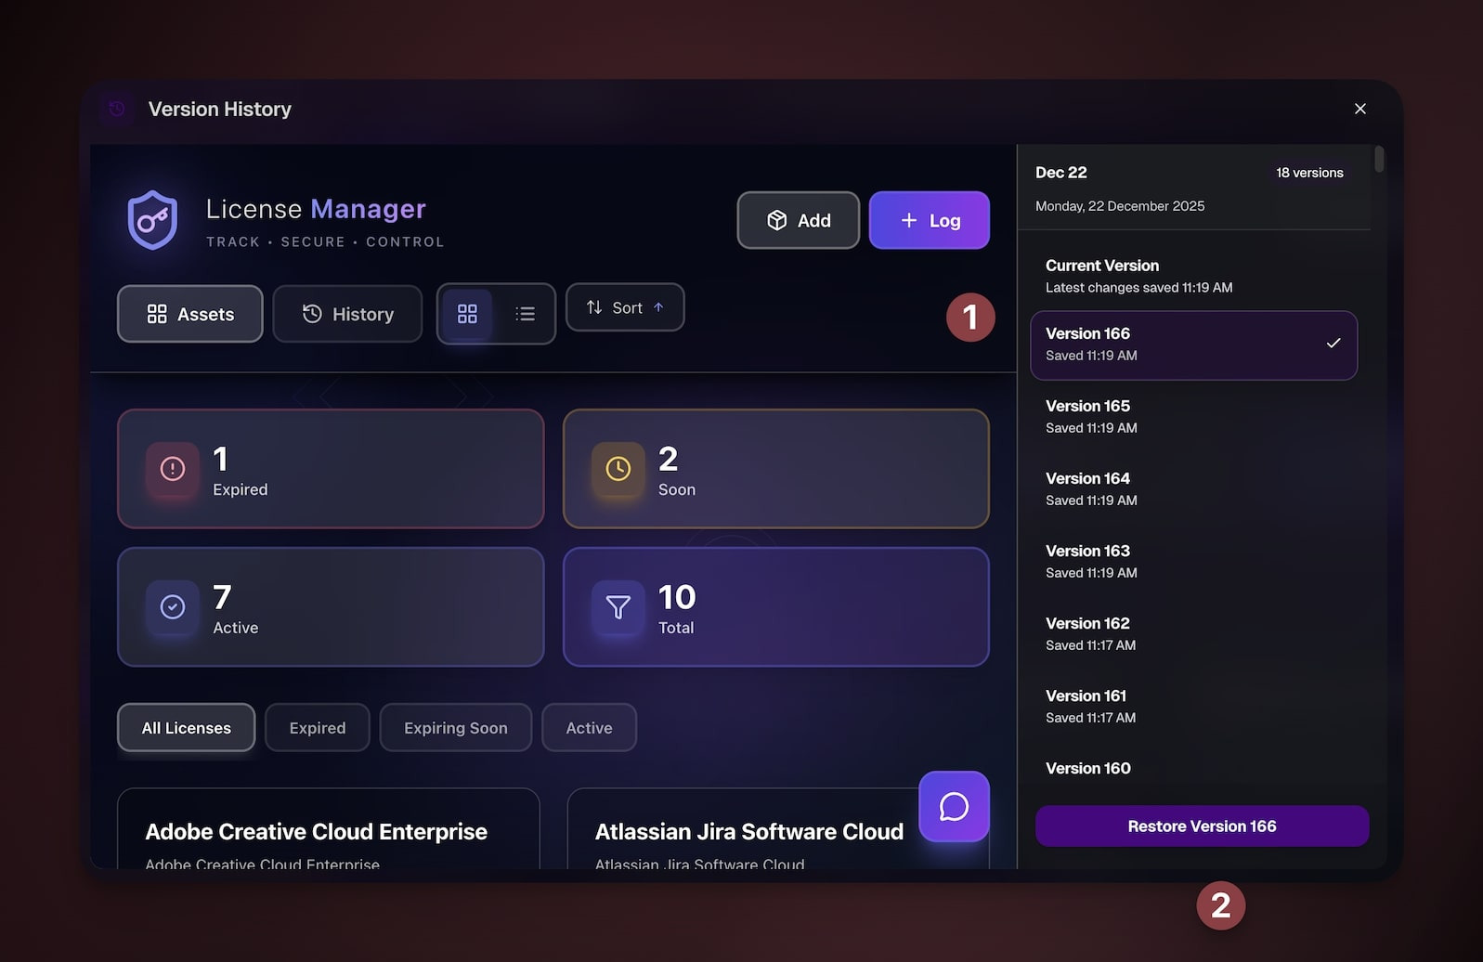Select Version 163 in history panel

click(x=1193, y=561)
